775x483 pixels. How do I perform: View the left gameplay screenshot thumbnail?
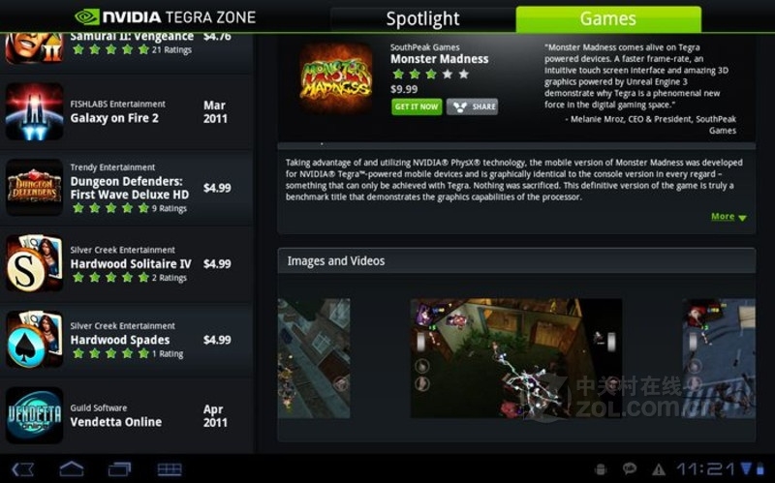[x=313, y=358]
